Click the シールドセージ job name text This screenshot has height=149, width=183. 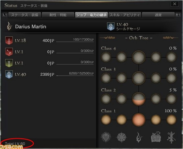[128, 29]
